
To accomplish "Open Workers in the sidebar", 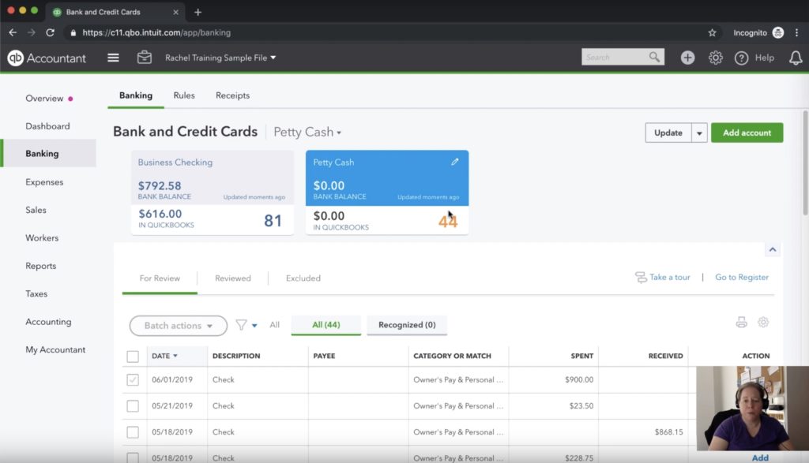I will (x=42, y=238).
